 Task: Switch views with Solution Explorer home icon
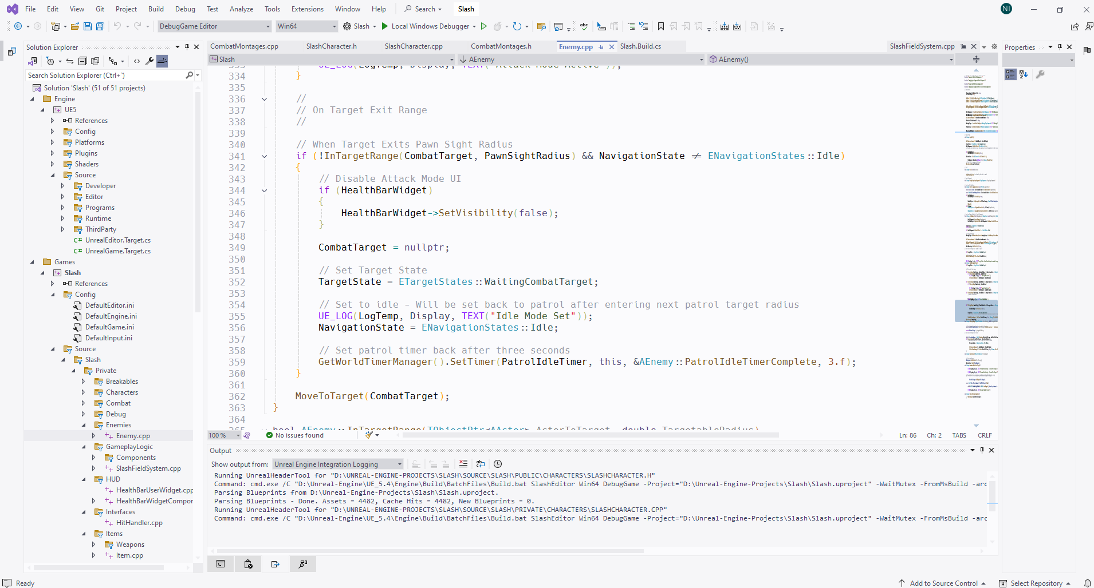33,61
